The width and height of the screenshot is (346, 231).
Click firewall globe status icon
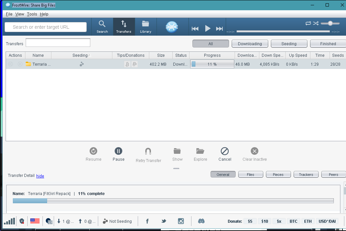click(x=49, y=221)
